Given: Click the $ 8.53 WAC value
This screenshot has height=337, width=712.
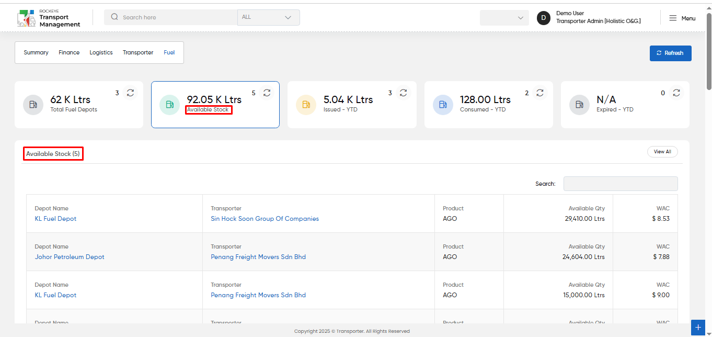Looking at the screenshot, I should (x=661, y=219).
